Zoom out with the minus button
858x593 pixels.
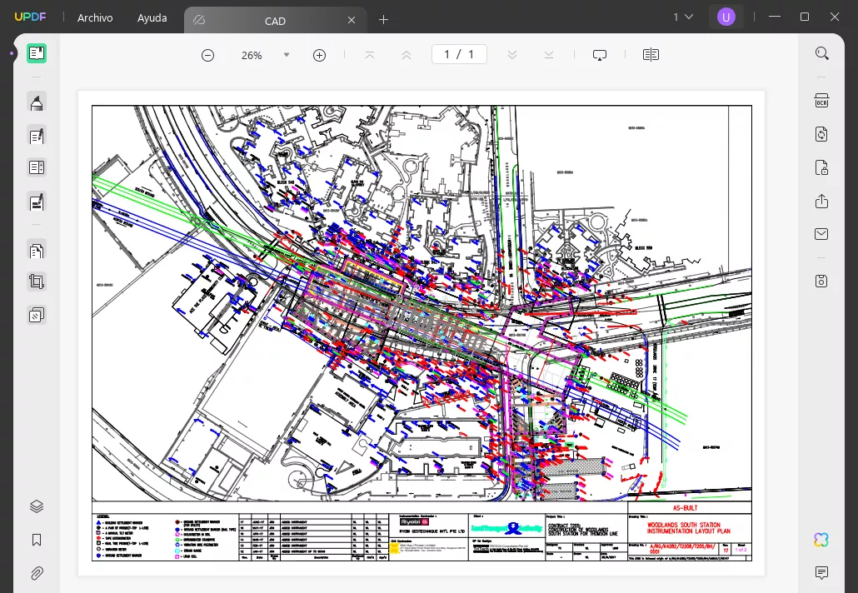coord(208,55)
